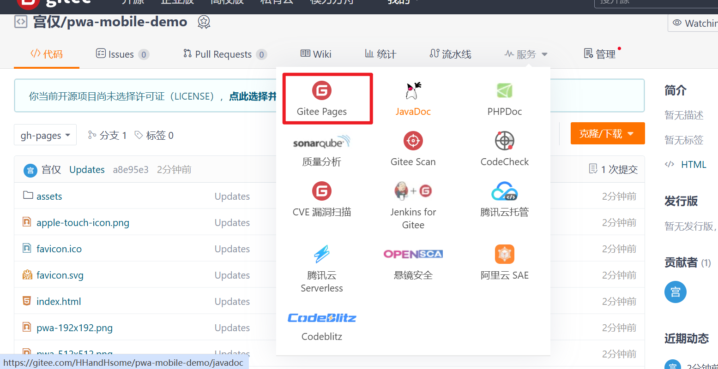The width and height of the screenshot is (718, 369).
Task: Select the SonarQube quality analysis icon
Action: (321, 142)
